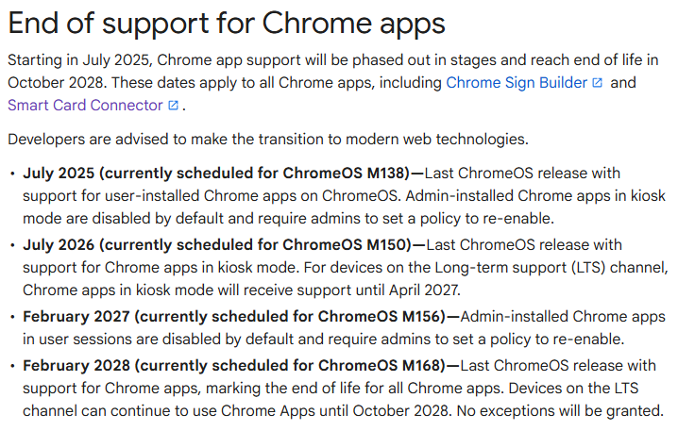Click external-link icon after Chrome Sign Builder

[597, 82]
